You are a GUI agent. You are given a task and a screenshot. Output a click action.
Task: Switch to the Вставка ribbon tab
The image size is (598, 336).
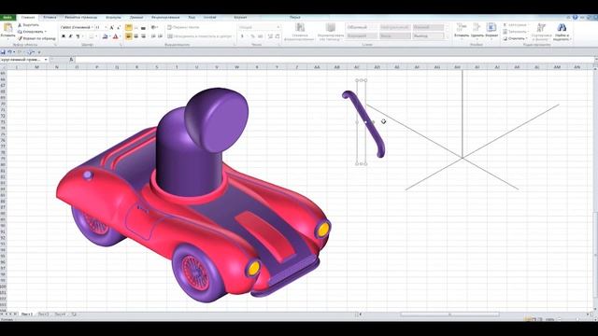click(x=50, y=17)
